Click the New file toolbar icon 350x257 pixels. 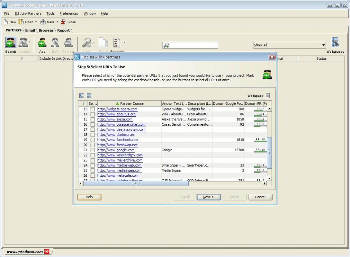coord(6,22)
